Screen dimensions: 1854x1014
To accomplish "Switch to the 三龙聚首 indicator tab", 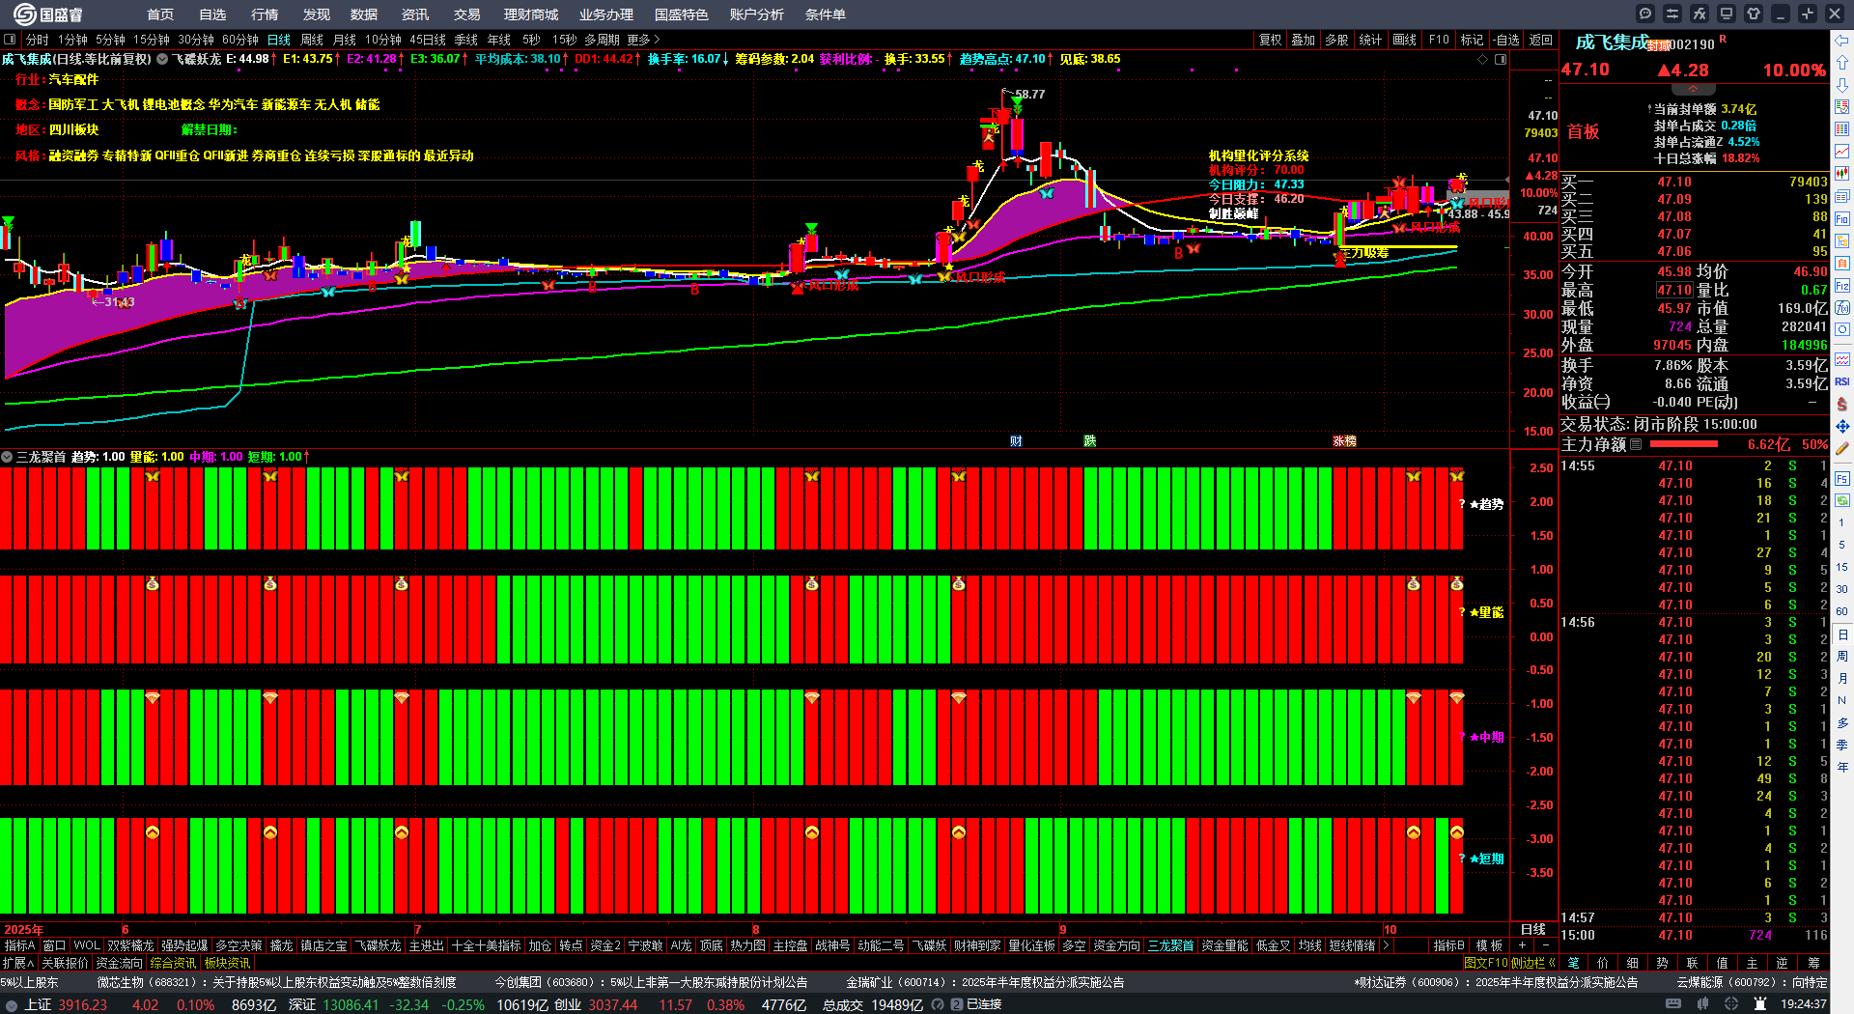I will (1171, 946).
